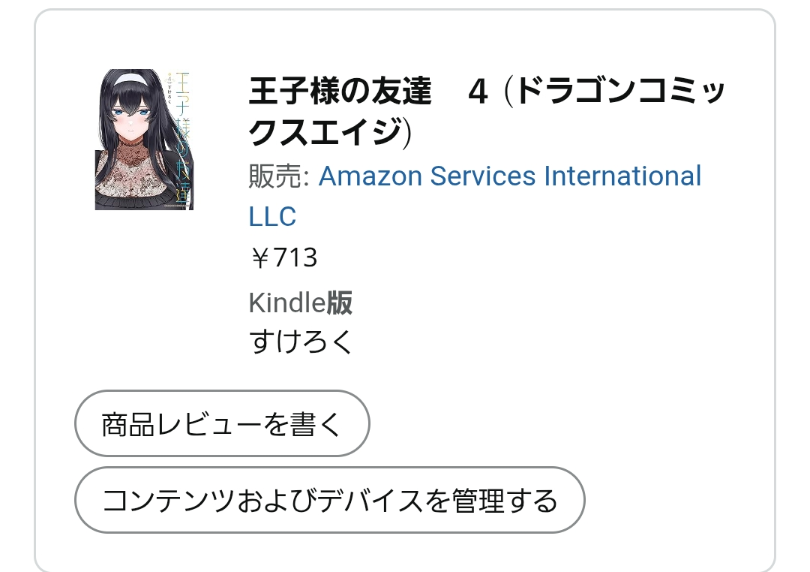Click the クスエイジ) second title line
The image size is (810, 572).
pyautogui.click(x=331, y=134)
